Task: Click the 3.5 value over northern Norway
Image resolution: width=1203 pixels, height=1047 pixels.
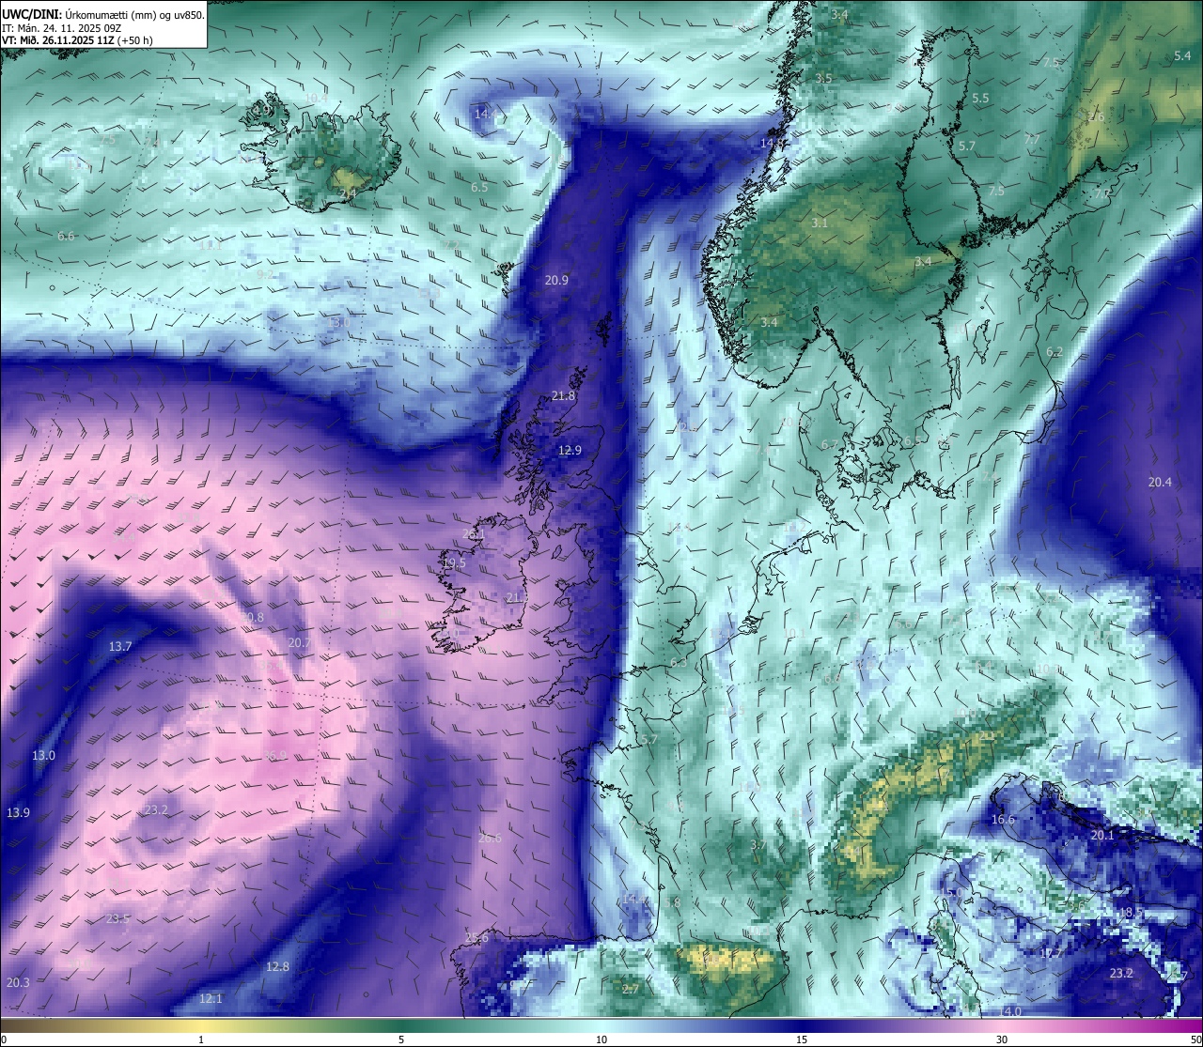Action: [823, 79]
